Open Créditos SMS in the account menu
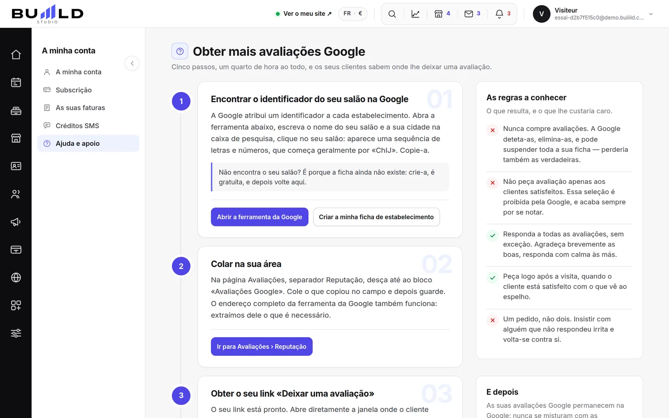 coord(88,126)
